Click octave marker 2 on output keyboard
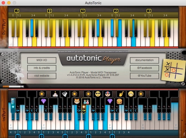This screenshot has width=186, height=138. coord(116,11)
